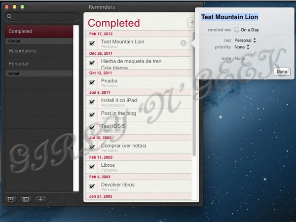Screen dimensions: 296x222
Task: Select the Libros reminder text
Action: pyautogui.click(x=108, y=165)
